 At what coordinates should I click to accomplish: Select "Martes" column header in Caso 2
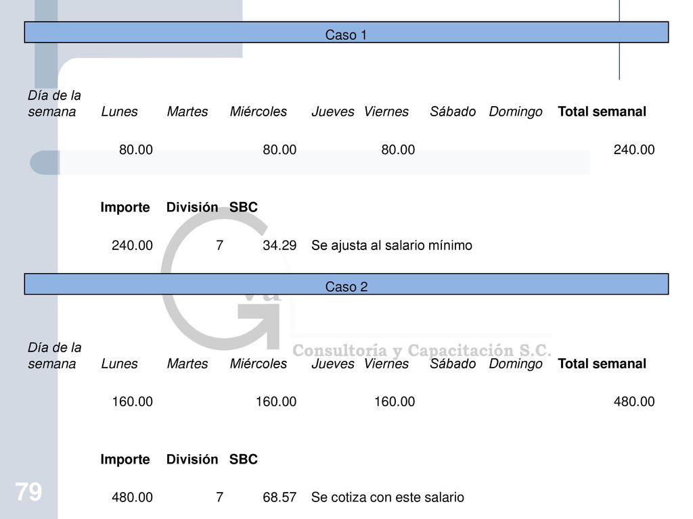point(187,364)
